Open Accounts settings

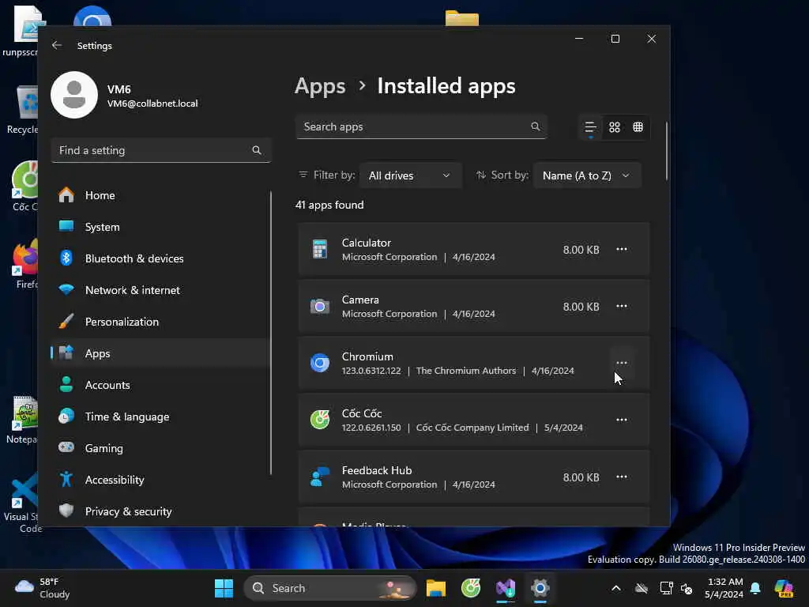tap(160, 385)
